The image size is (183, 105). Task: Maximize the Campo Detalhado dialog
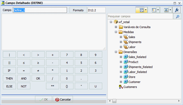175,3
